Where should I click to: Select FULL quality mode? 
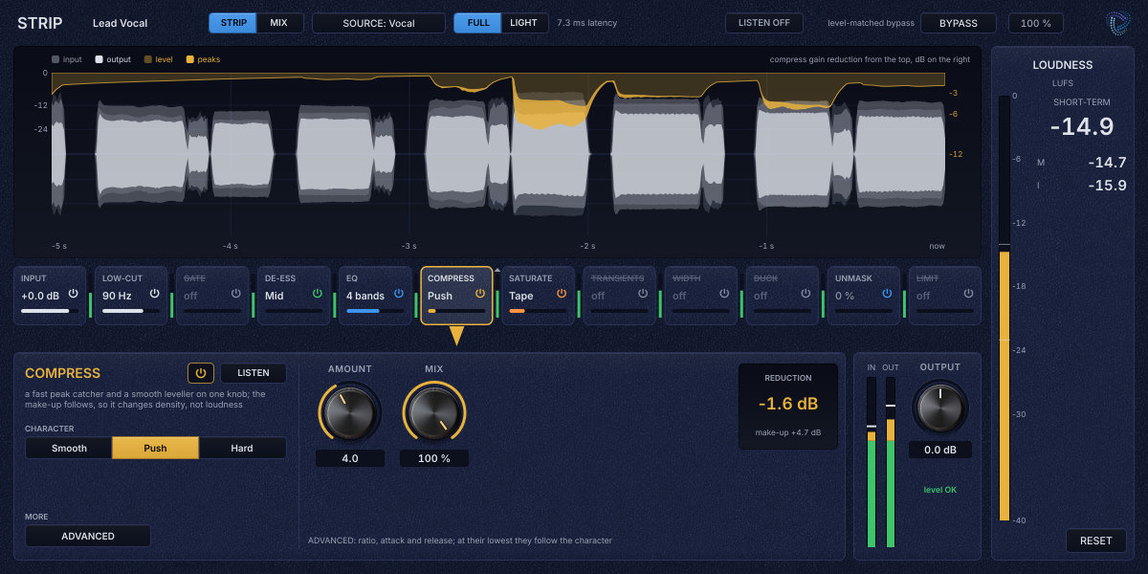click(x=477, y=23)
